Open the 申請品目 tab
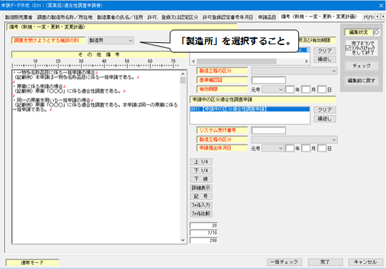Screen dimensions: 386x269 tap(267, 17)
